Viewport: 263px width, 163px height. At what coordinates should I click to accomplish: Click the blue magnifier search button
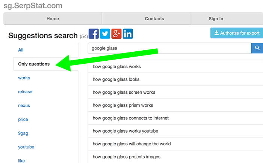257,48
